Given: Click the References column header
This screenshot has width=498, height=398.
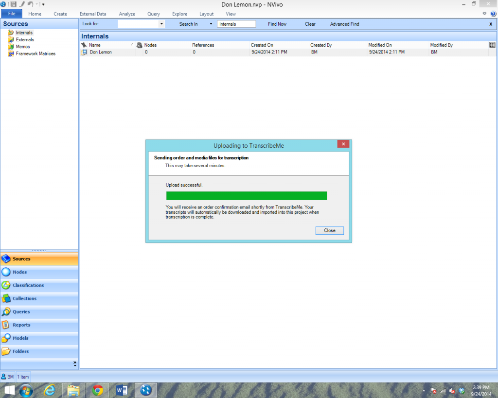Looking at the screenshot, I should (x=220, y=45).
